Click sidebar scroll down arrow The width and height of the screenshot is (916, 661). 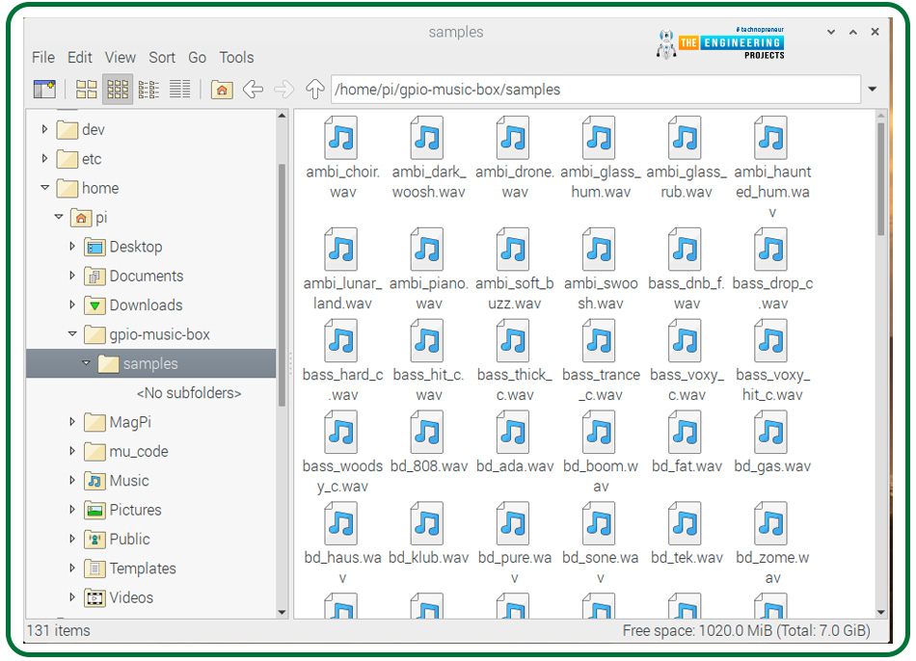pos(283,612)
